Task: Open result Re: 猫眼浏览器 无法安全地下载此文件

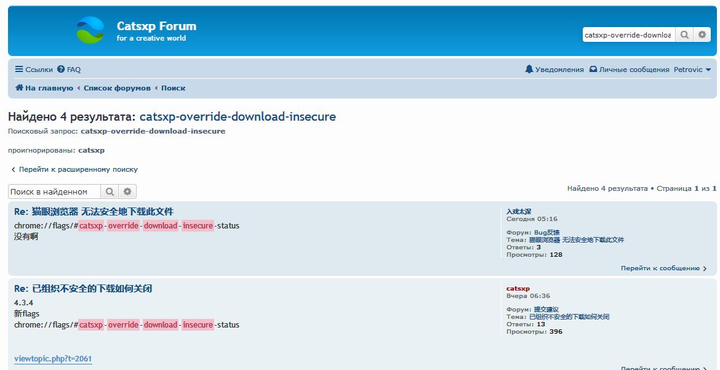Action: point(94,211)
